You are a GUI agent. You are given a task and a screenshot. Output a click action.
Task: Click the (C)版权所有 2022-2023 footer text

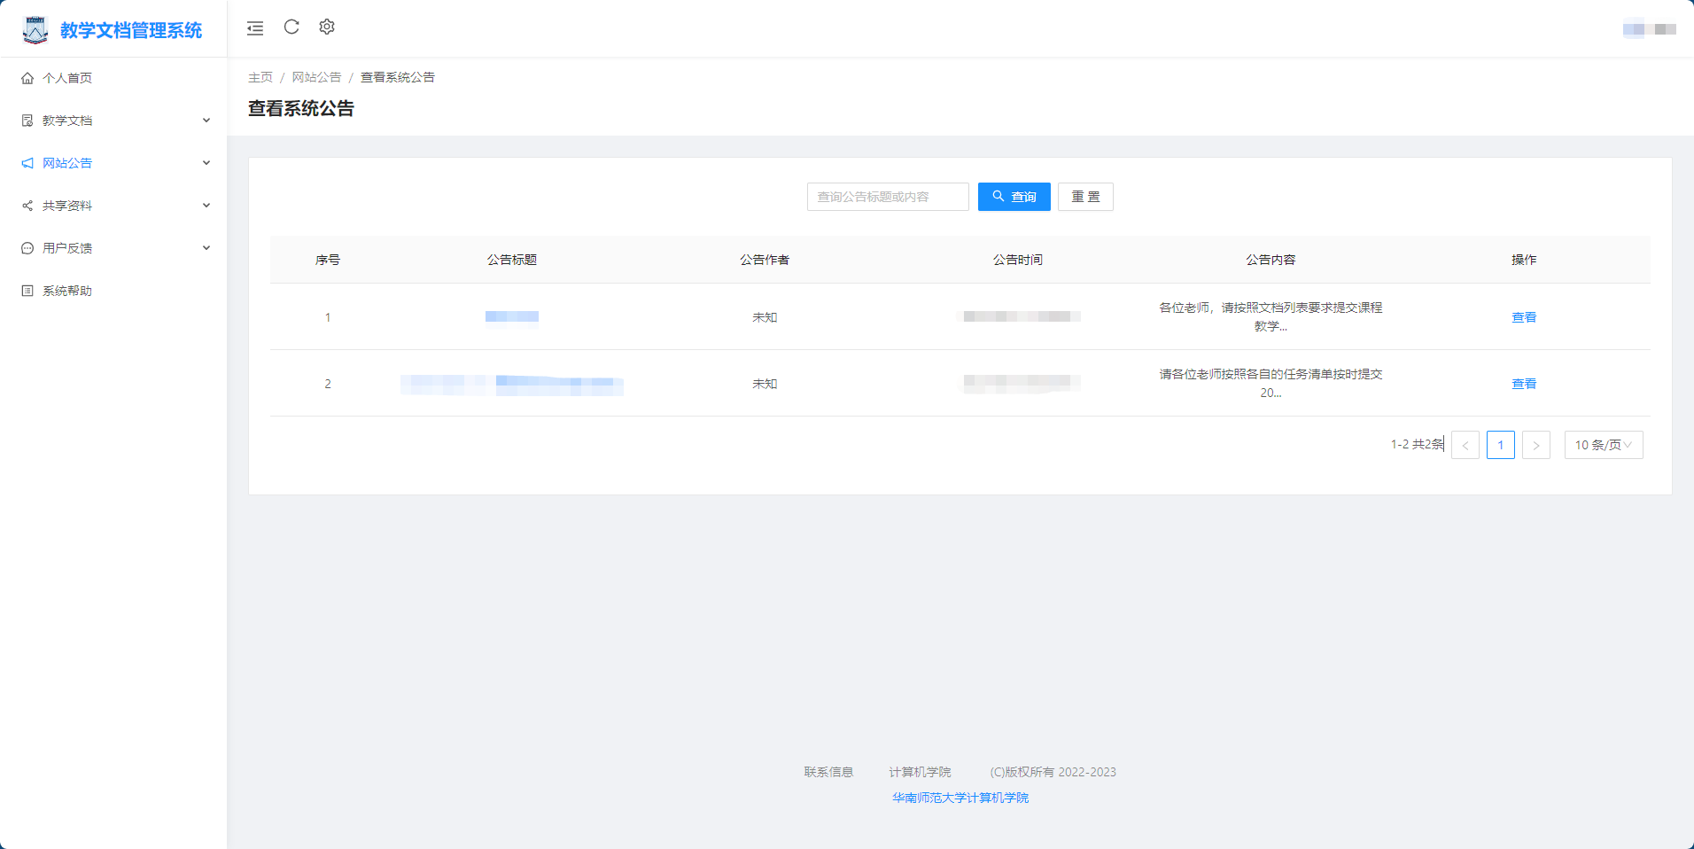pyautogui.click(x=1053, y=772)
